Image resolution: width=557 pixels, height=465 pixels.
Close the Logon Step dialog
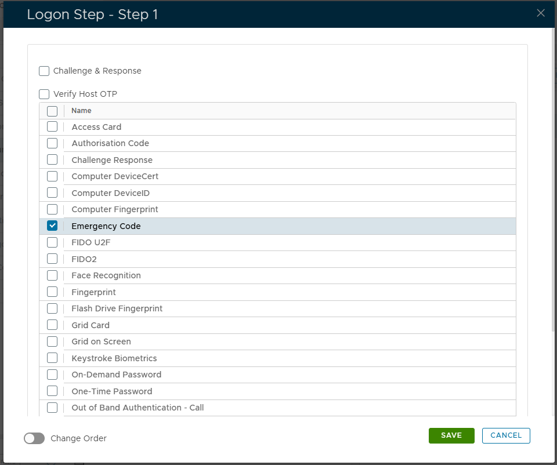pos(541,13)
